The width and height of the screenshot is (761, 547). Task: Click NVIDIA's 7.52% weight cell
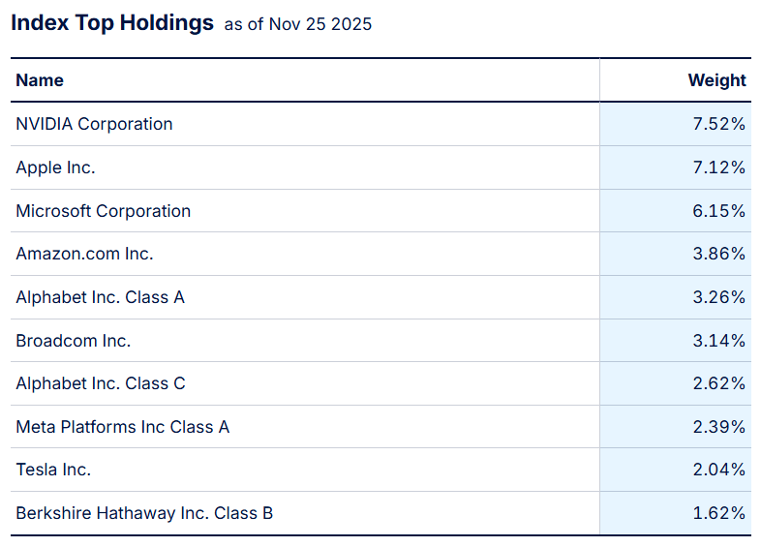point(720,124)
